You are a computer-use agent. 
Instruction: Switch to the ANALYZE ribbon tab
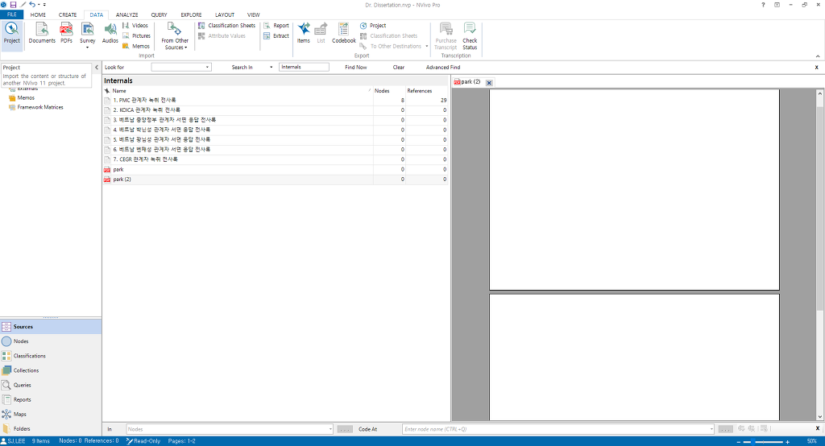(126, 14)
